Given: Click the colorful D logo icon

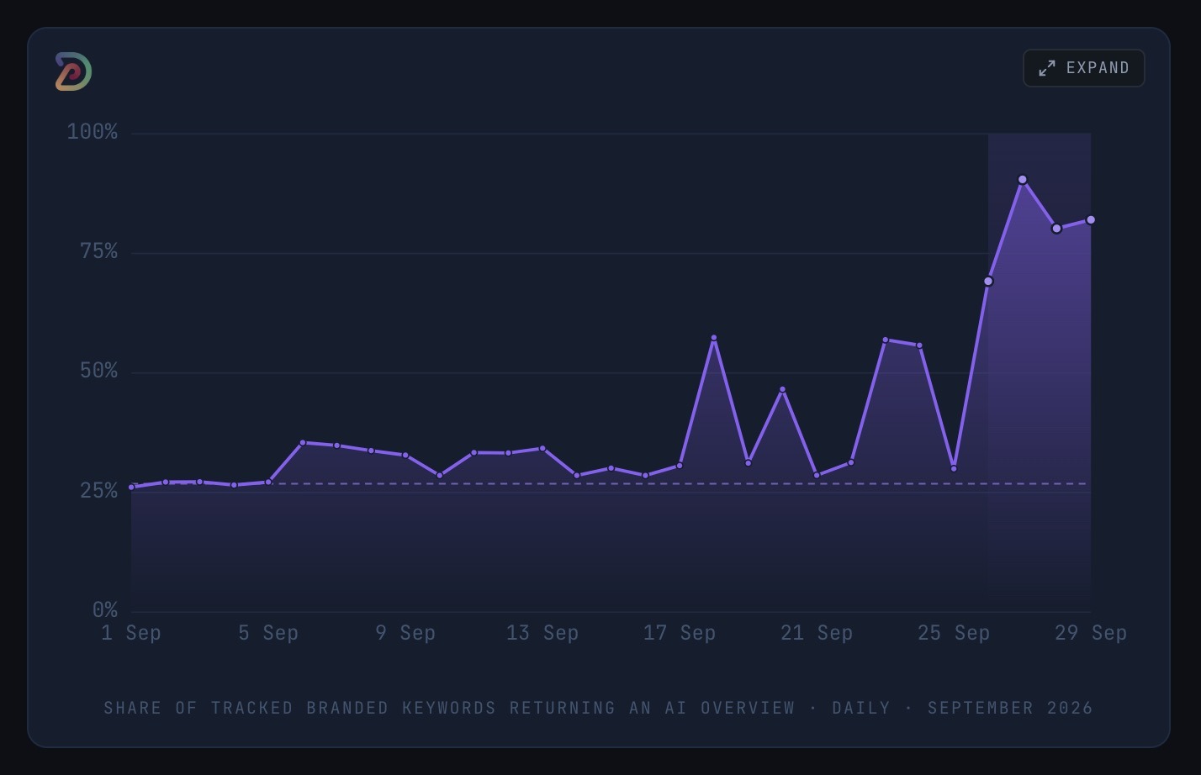Looking at the screenshot, I should click(x=73, y=71).
